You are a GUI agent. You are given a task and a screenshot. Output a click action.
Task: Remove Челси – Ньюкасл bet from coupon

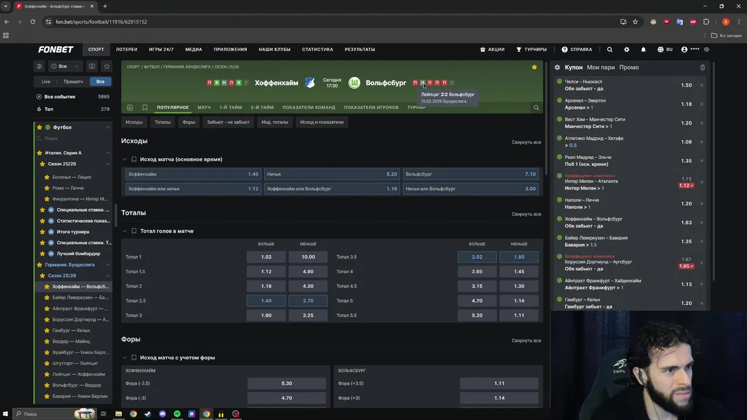[701, 85]
